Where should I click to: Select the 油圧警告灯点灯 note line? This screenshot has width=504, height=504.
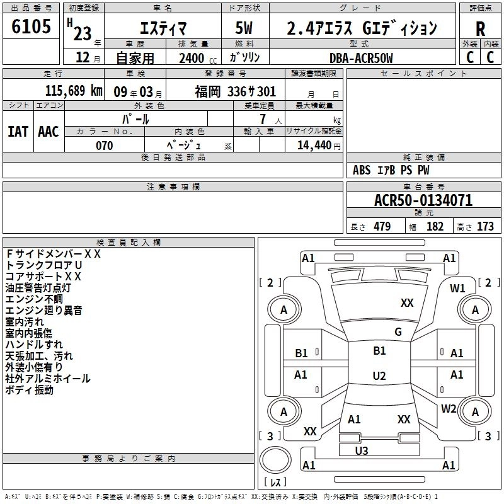(x=38, y=288)
